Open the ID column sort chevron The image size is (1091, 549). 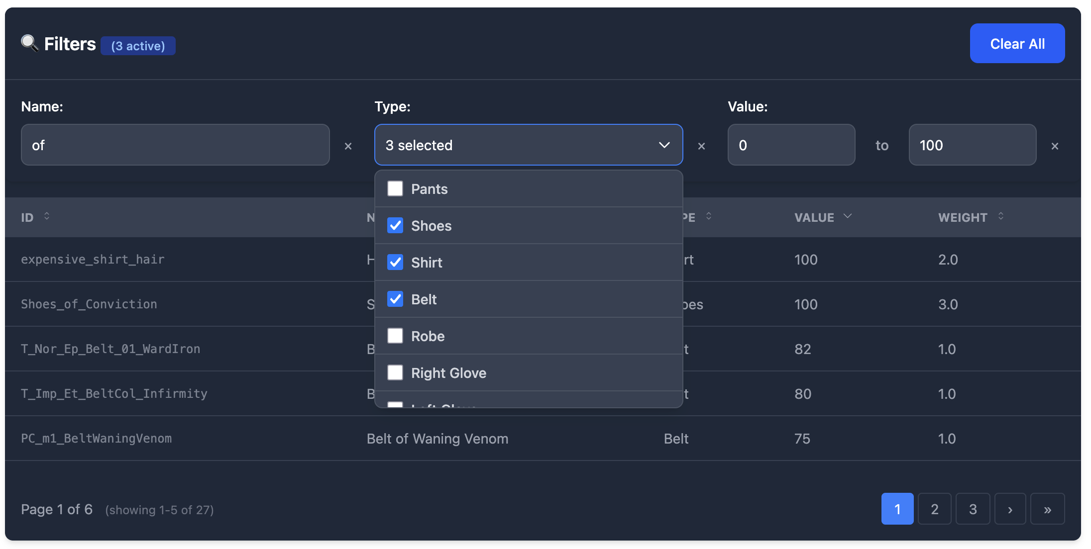pyautogui.click(x=47, y=216)
